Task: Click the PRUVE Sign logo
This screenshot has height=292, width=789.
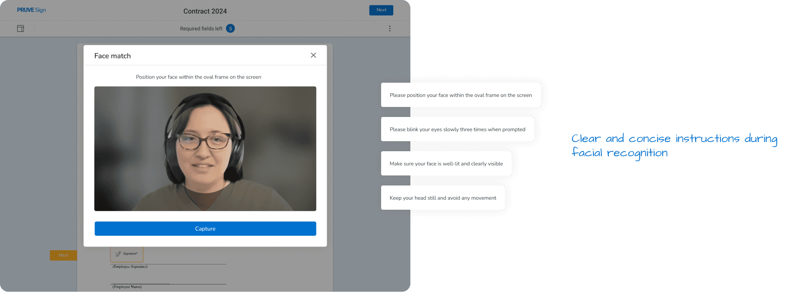Action: click(31, 10)
